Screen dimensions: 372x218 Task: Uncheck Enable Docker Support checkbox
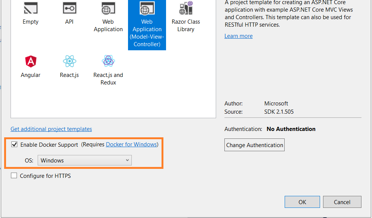[14, 144]
